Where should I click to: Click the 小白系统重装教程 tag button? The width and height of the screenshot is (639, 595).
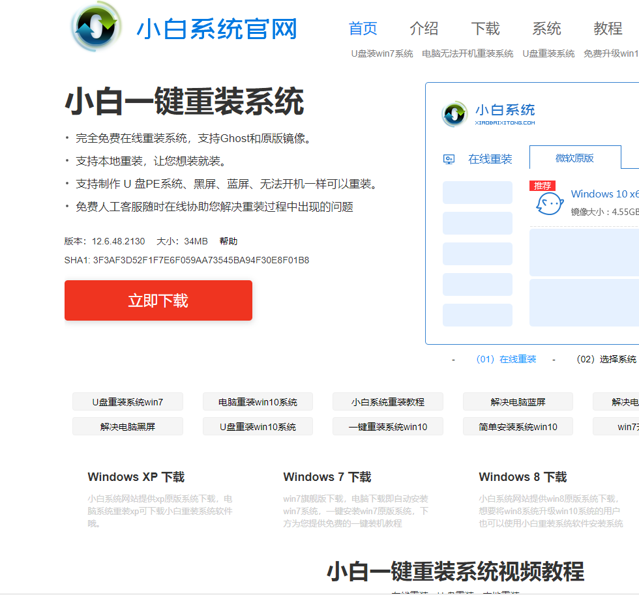pyautogui.click(x=387, y=402)
